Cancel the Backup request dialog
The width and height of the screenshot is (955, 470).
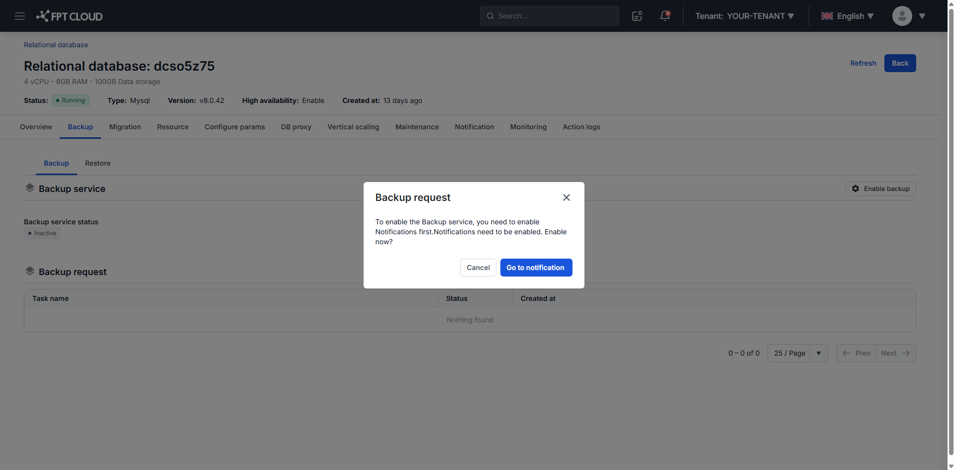(x=478, y=268)
